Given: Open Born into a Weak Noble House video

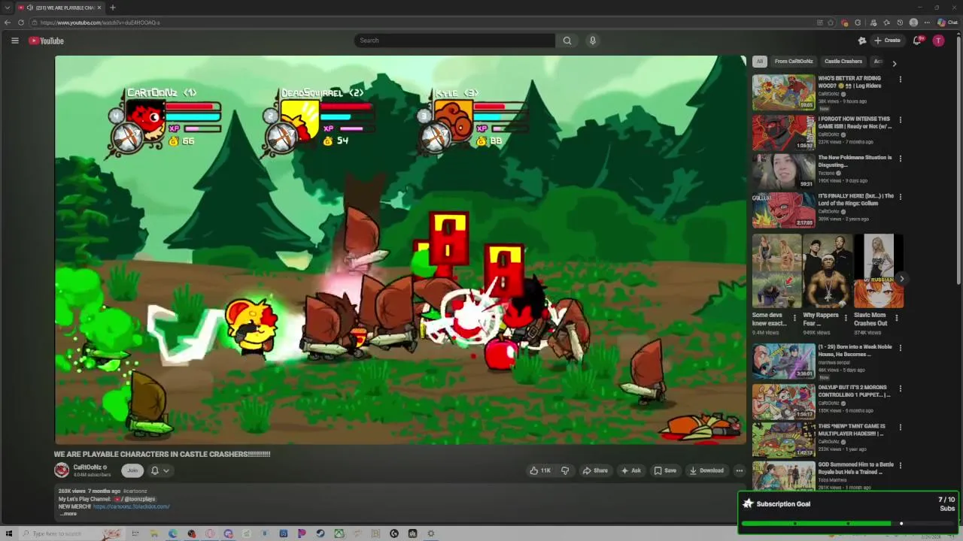Looking at the screenshot, I should click(x=784, y=362).
